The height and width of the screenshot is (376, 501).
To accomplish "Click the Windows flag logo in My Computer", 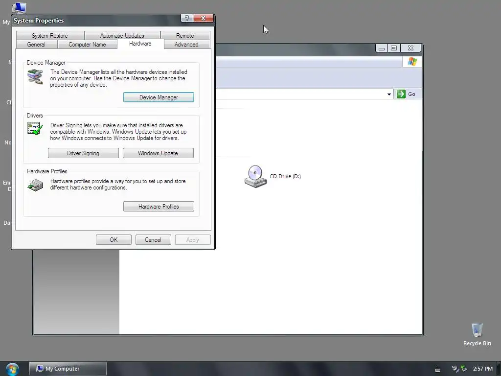I will (412, 61).
